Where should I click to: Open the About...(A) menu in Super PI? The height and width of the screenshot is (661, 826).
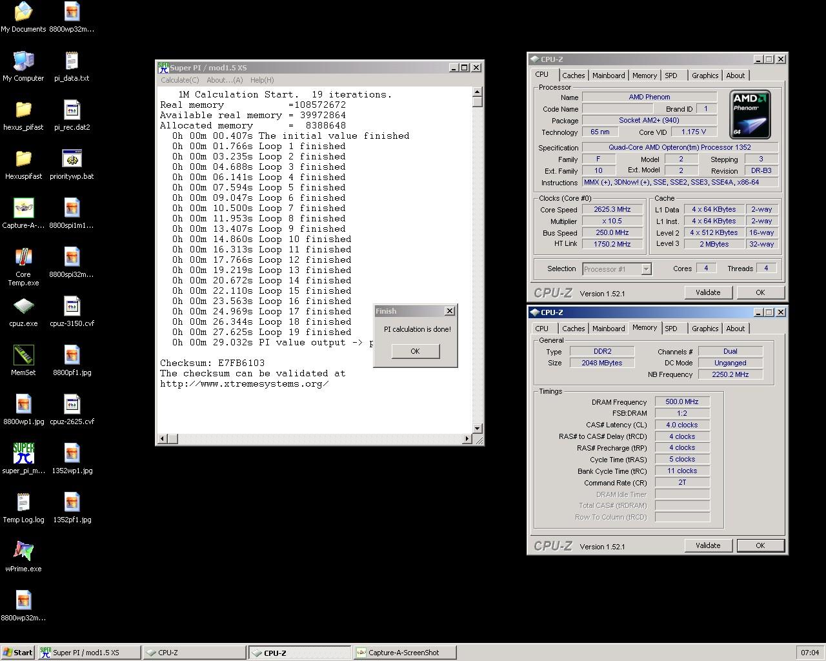click(x=225, y=80)
